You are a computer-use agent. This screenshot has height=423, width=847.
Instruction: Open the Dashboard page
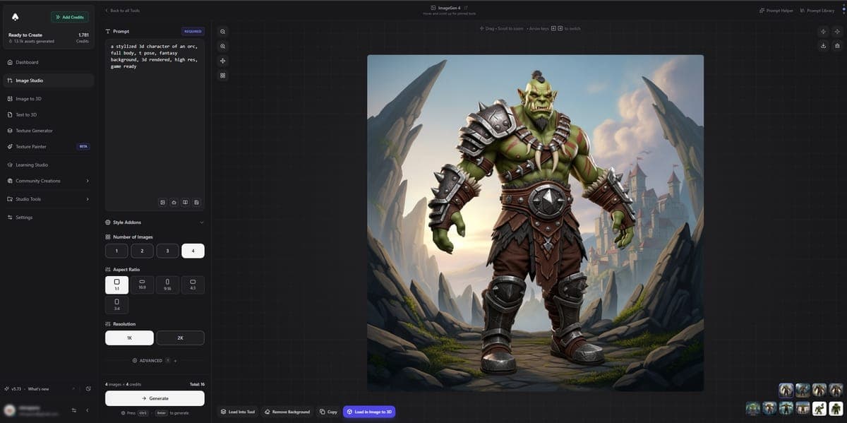(48, 62)
